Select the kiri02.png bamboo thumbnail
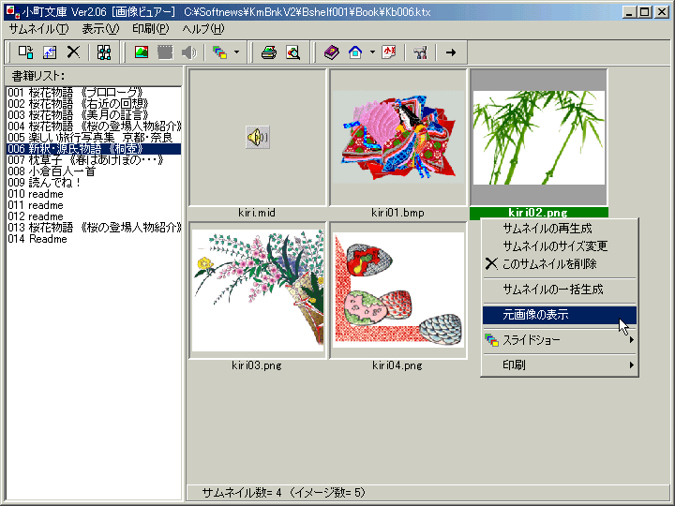 (538, 137)
